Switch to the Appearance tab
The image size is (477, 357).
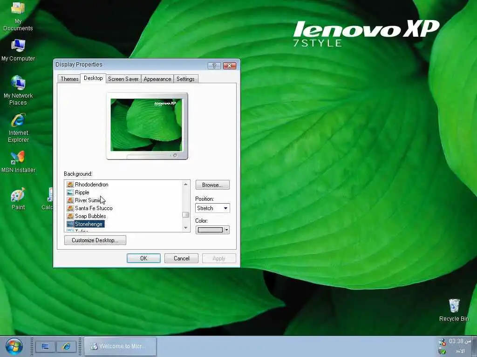point(157,79)
